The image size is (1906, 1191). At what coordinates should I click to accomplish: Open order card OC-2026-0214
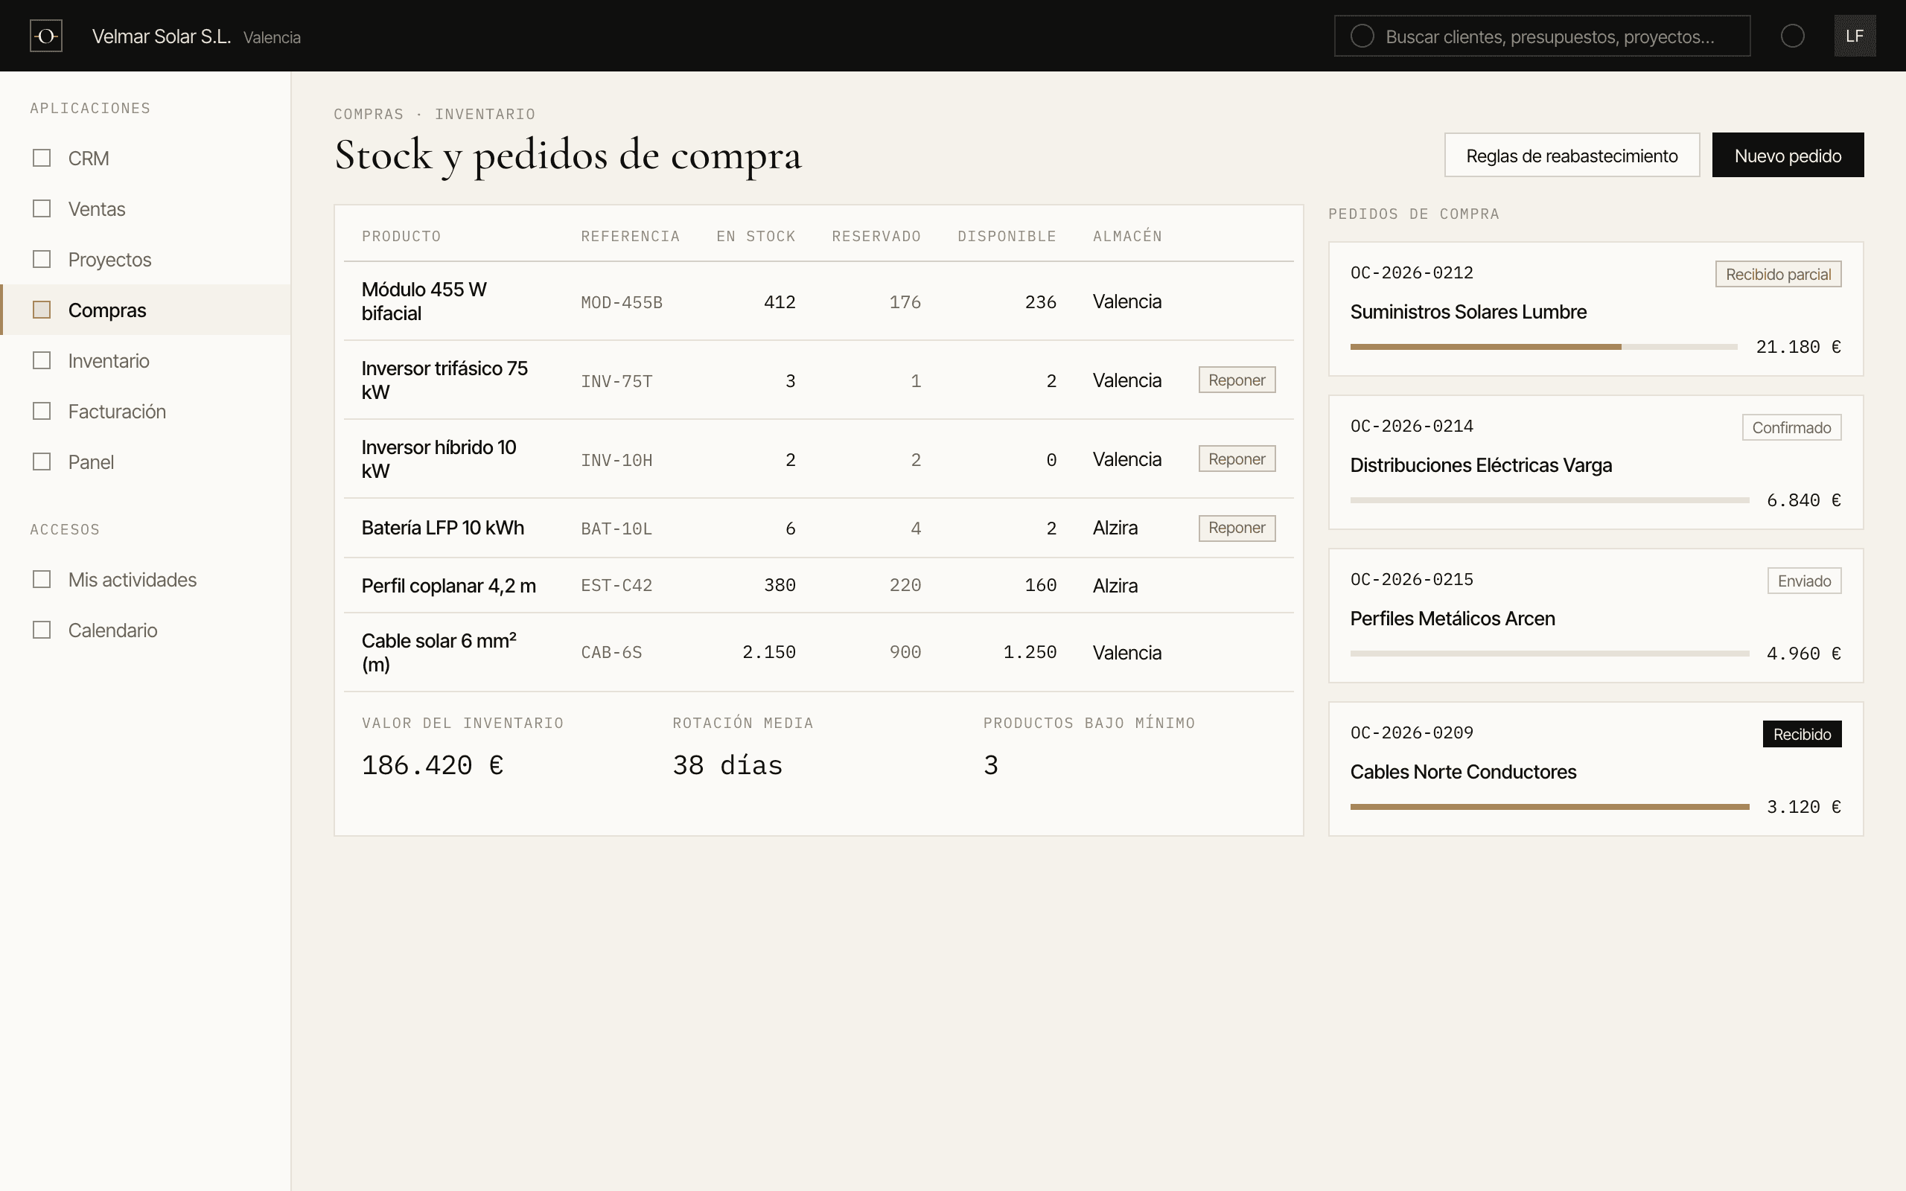pyautogui.click(x=1596, y=462)
